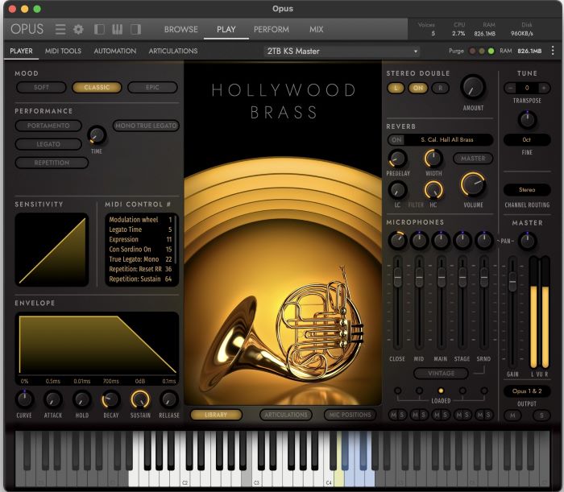Decrease transpose with the minus button

(510, 88)
